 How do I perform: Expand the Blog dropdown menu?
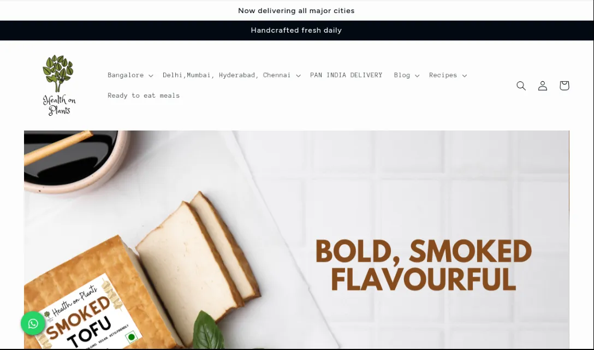[407, 75]
